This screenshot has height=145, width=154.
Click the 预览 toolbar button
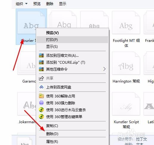tap(37, 4)
